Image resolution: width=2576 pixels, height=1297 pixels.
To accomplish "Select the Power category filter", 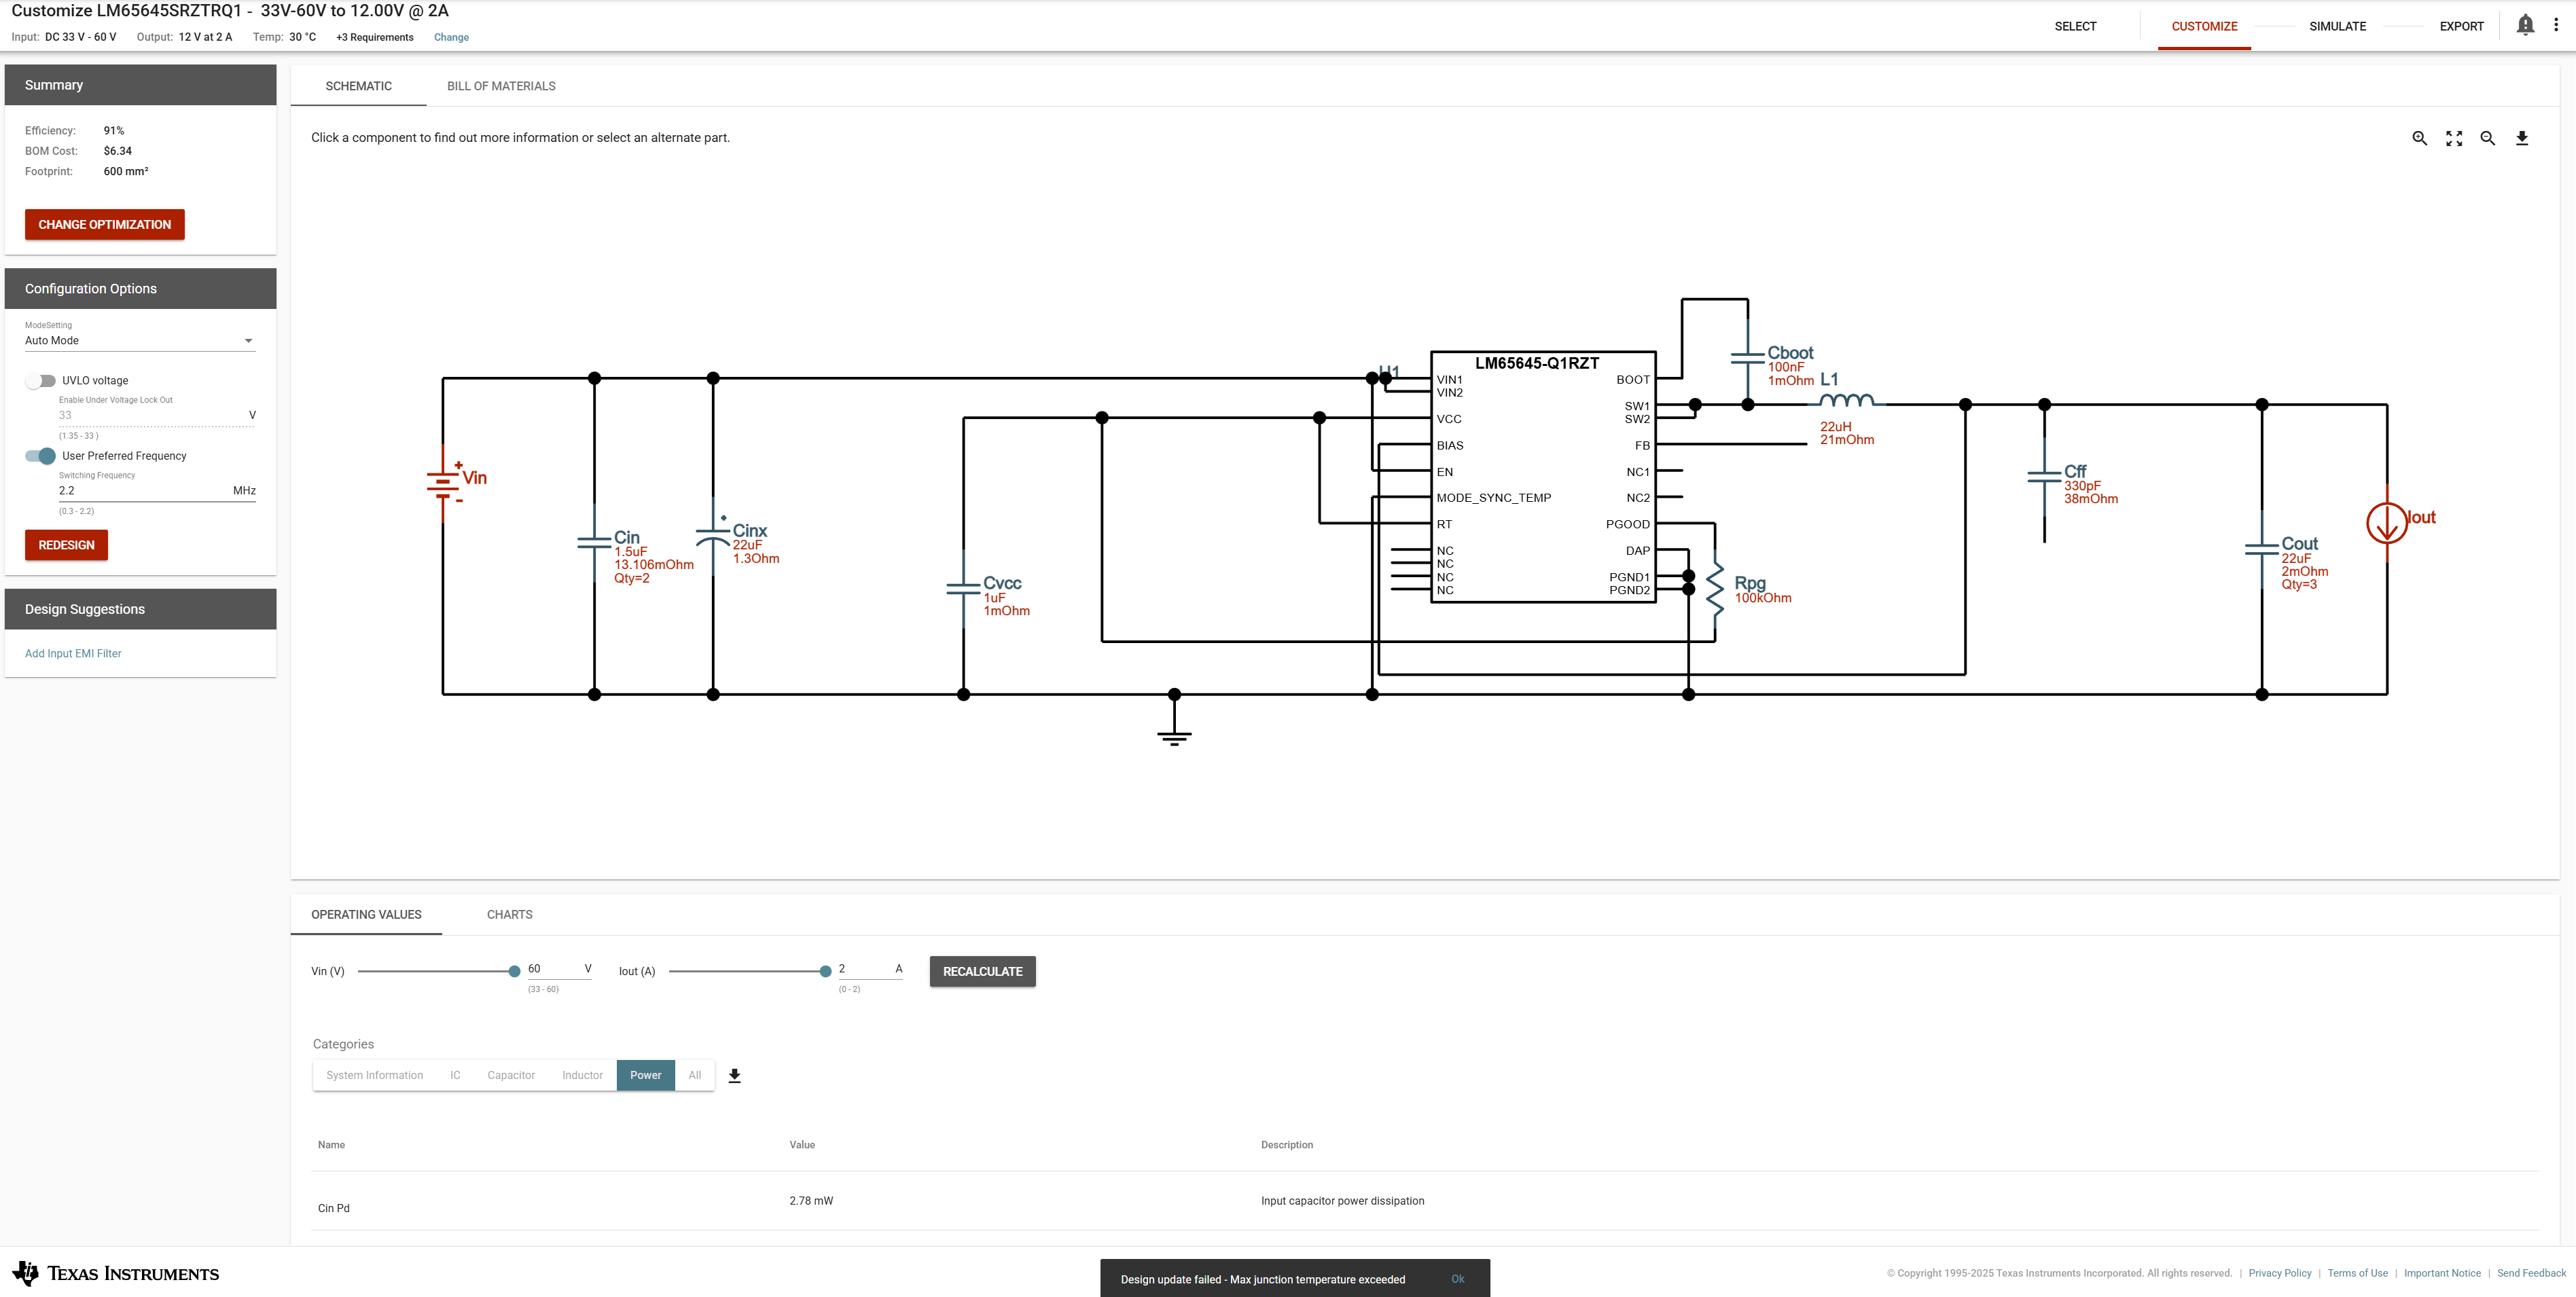I will pyautogui.click(x=646, y=1075).
